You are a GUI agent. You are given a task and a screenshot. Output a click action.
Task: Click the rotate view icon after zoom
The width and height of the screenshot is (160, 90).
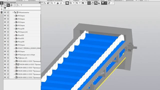tap(58, 3)
